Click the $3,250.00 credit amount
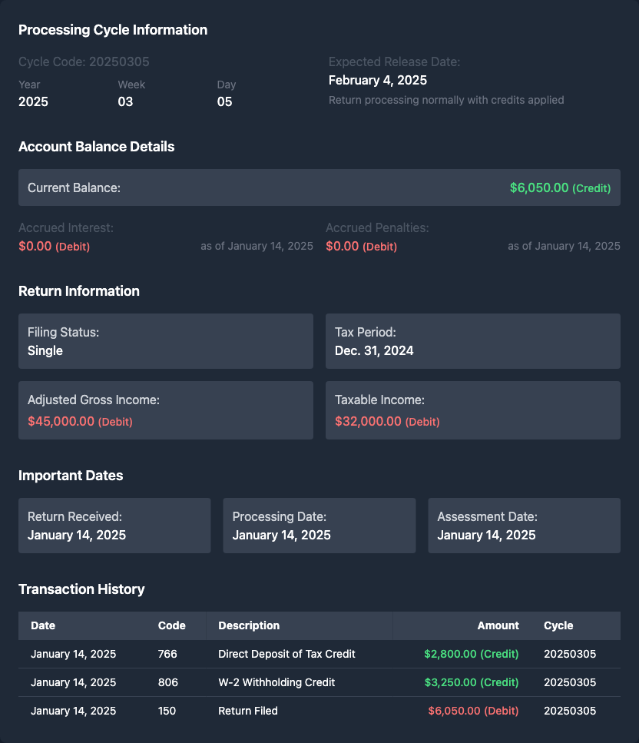639x743 pixels. 471,682
